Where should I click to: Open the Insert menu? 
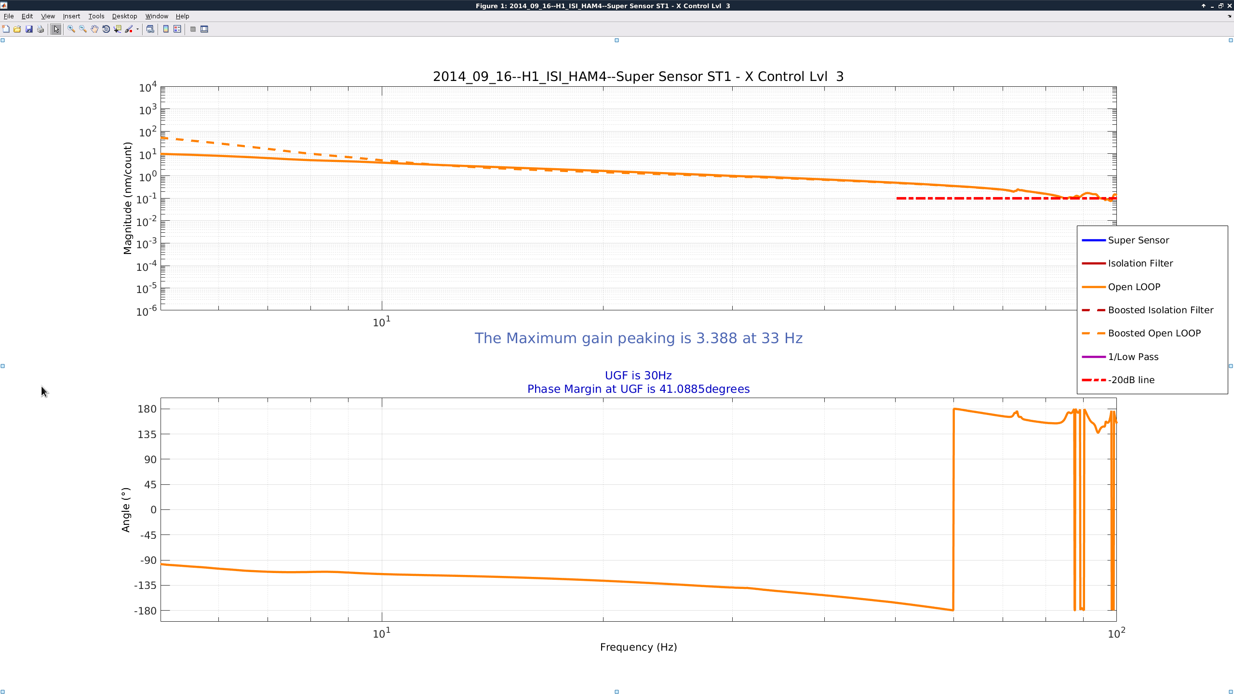click(71, 16)
